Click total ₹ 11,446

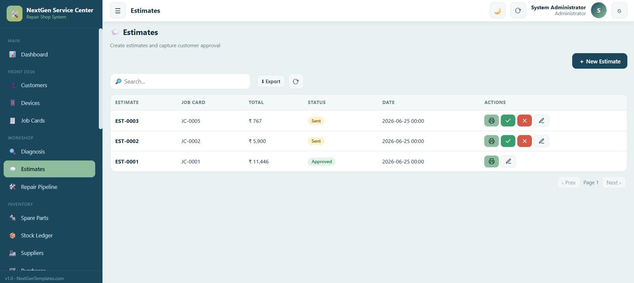(258, 162)
